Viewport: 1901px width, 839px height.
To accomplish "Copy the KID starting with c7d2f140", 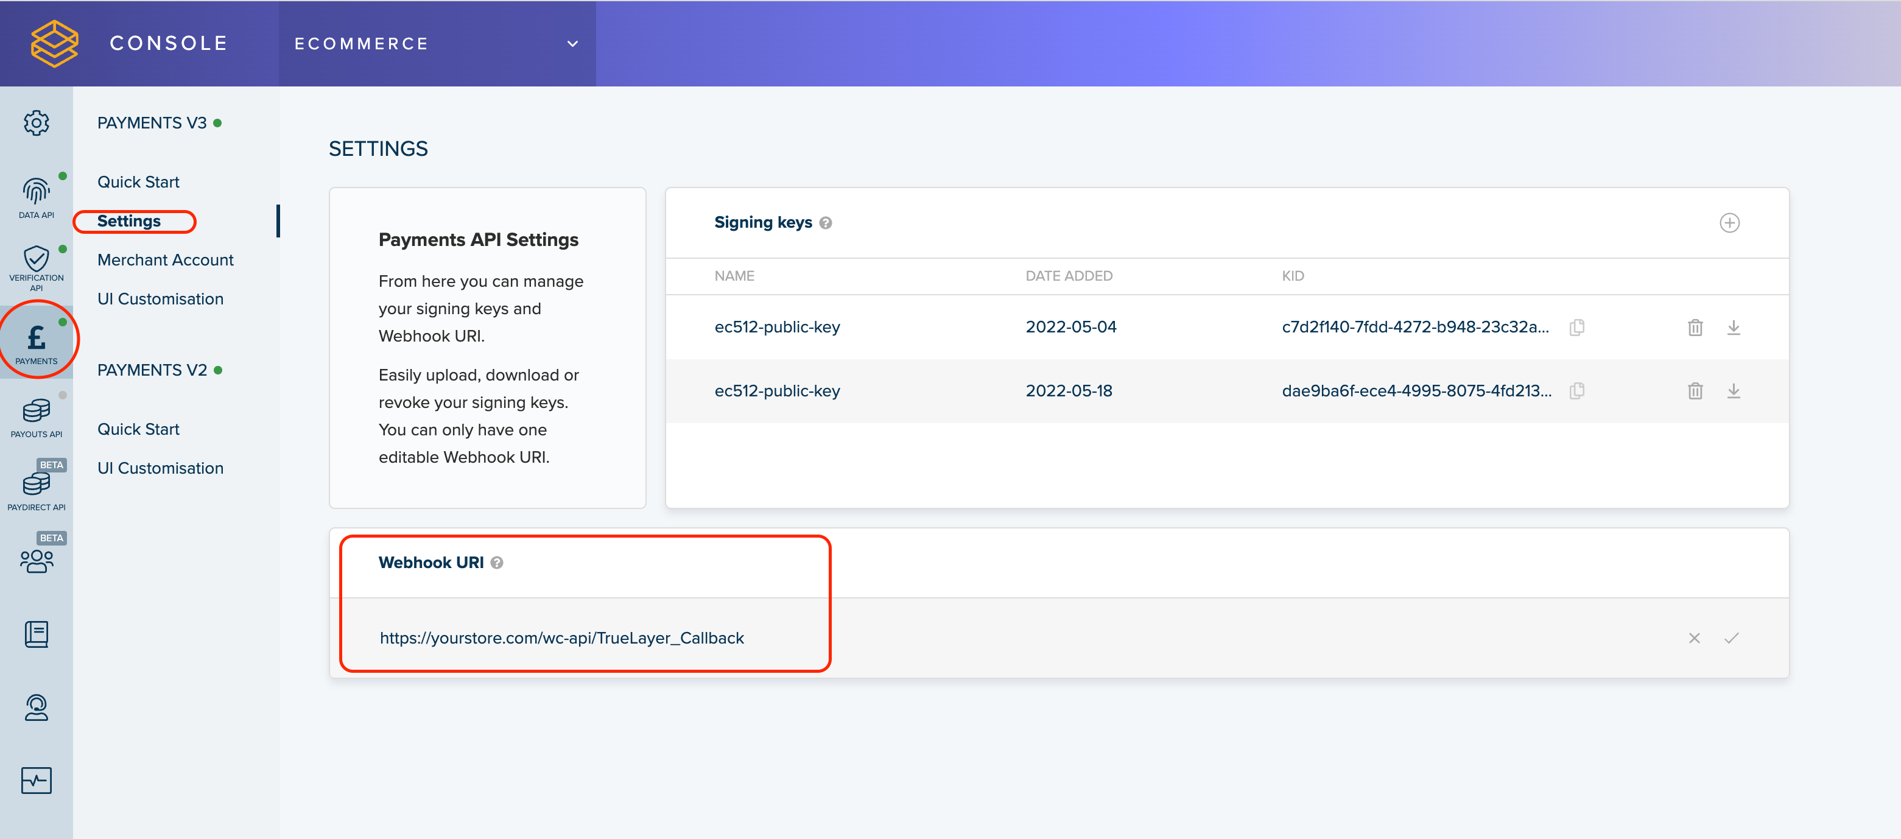I will [1577, 327].
